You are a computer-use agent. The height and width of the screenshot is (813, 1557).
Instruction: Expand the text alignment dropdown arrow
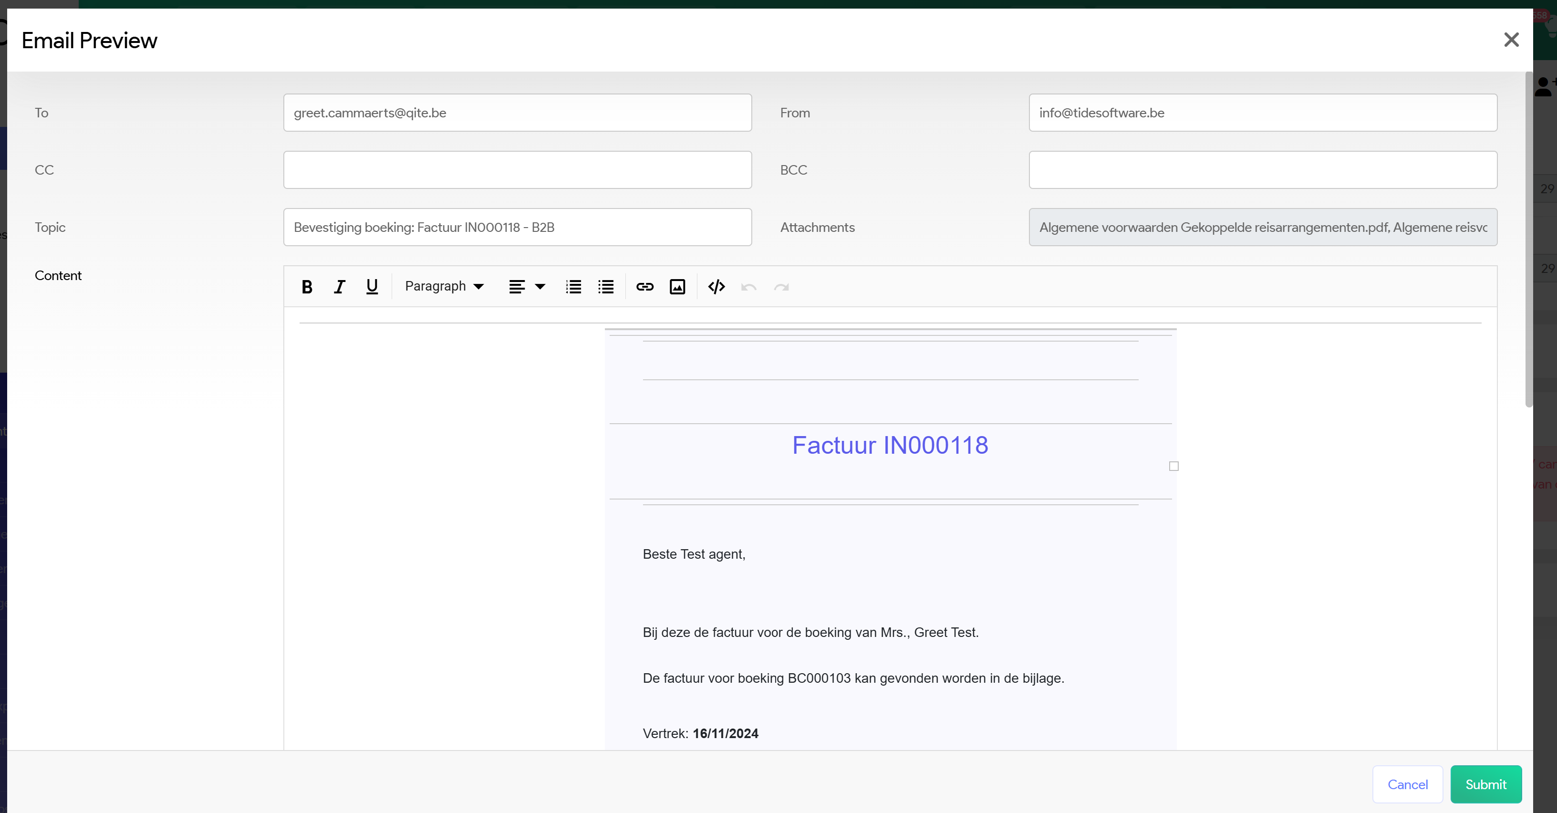(x=540, y=287)
